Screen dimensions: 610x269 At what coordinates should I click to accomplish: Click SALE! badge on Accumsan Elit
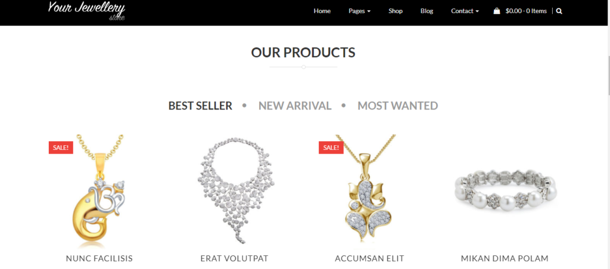click(x=331, y=148)
